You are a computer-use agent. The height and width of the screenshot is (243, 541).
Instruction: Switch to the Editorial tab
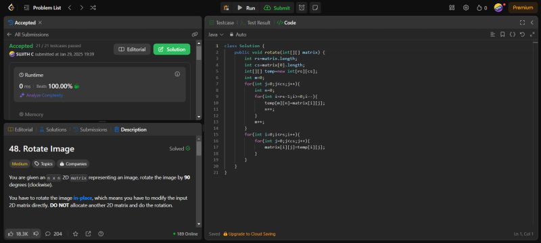[x=20, y=130]
